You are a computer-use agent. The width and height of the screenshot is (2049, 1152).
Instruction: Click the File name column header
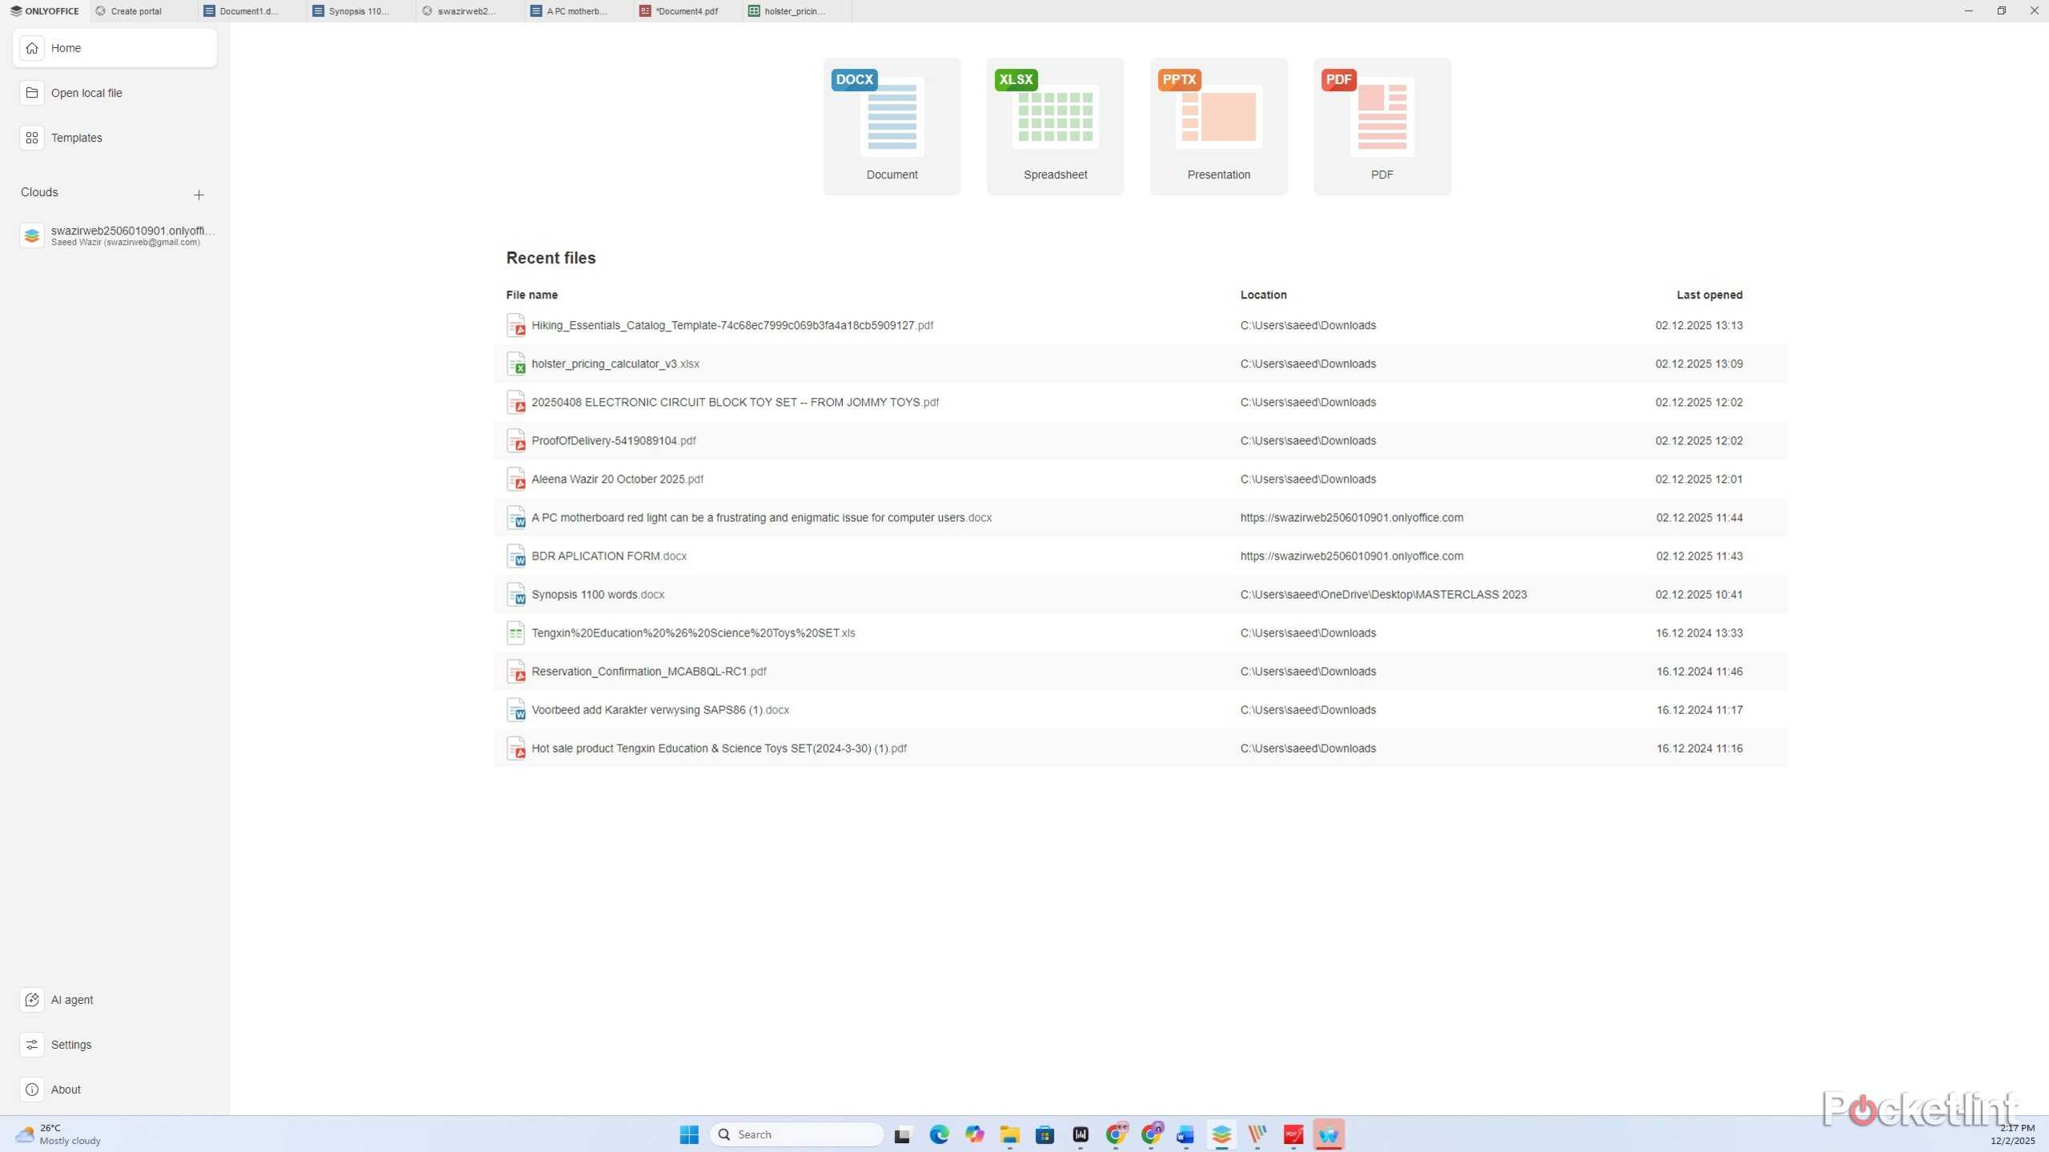click(531, 295)
